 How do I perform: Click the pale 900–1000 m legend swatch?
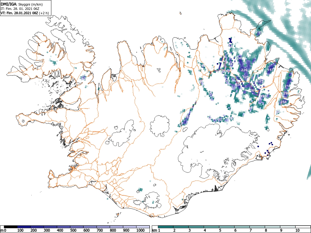pos(130,227)
